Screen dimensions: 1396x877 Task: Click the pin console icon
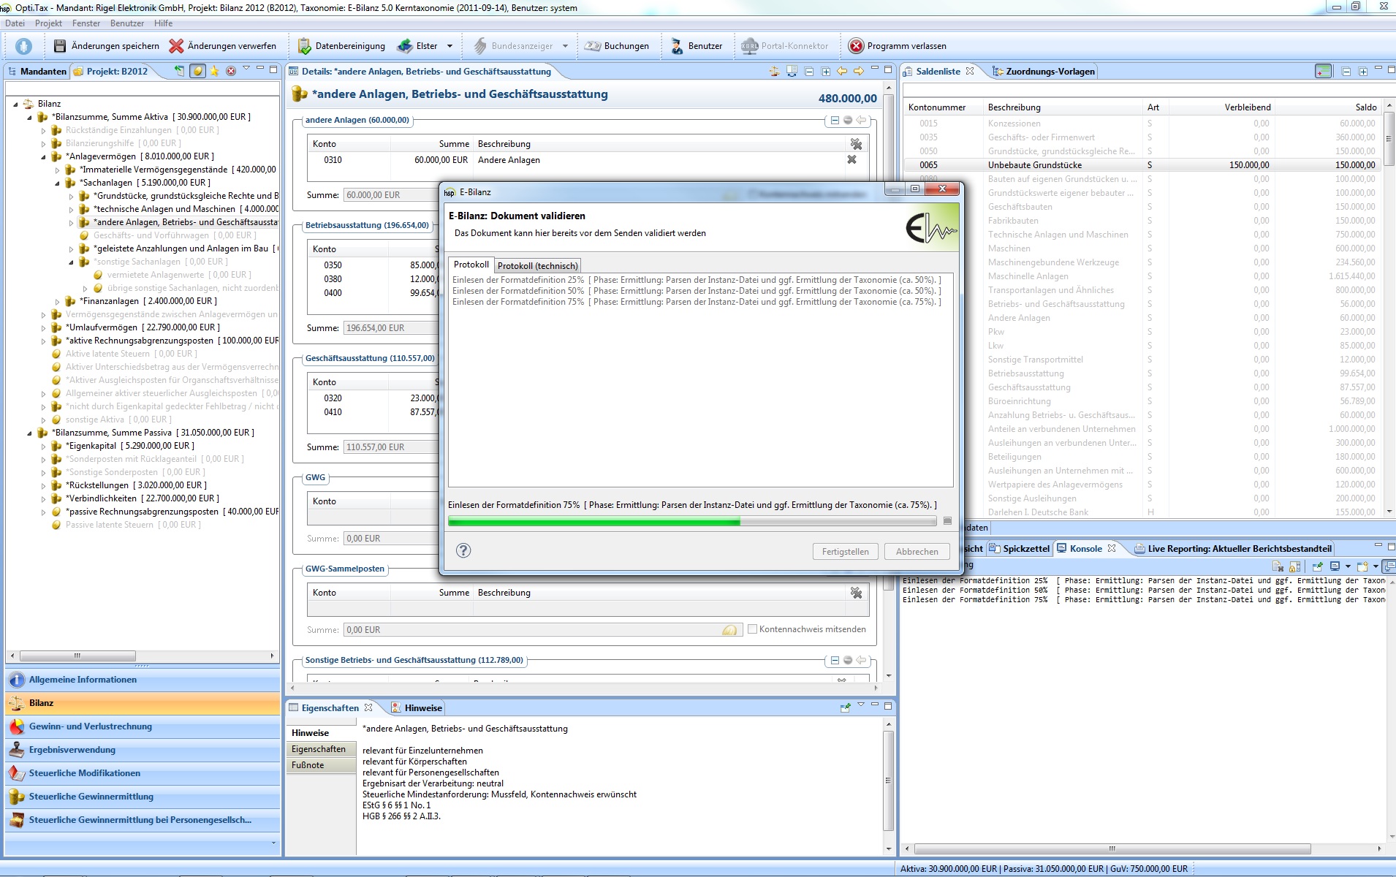[1317, 566]
